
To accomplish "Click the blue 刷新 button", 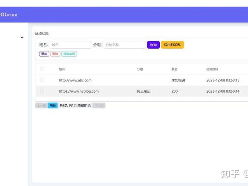I will tap(53, 105).
